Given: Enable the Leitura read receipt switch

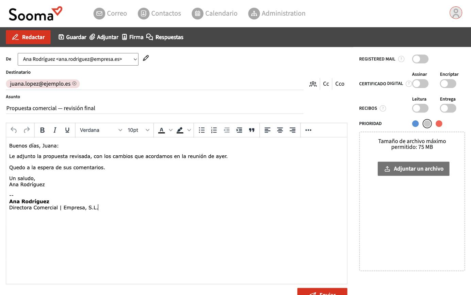Looking at the screenshot, I should tap(420, 108).
